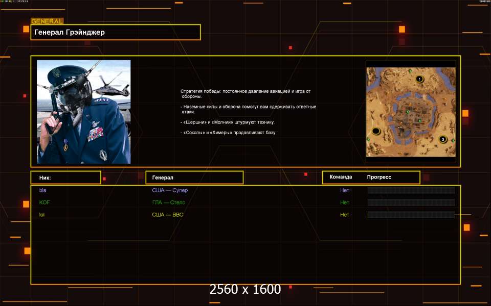Click the Прогресс column header
Viewport: 491px width, 306px height.
[379, 177]
